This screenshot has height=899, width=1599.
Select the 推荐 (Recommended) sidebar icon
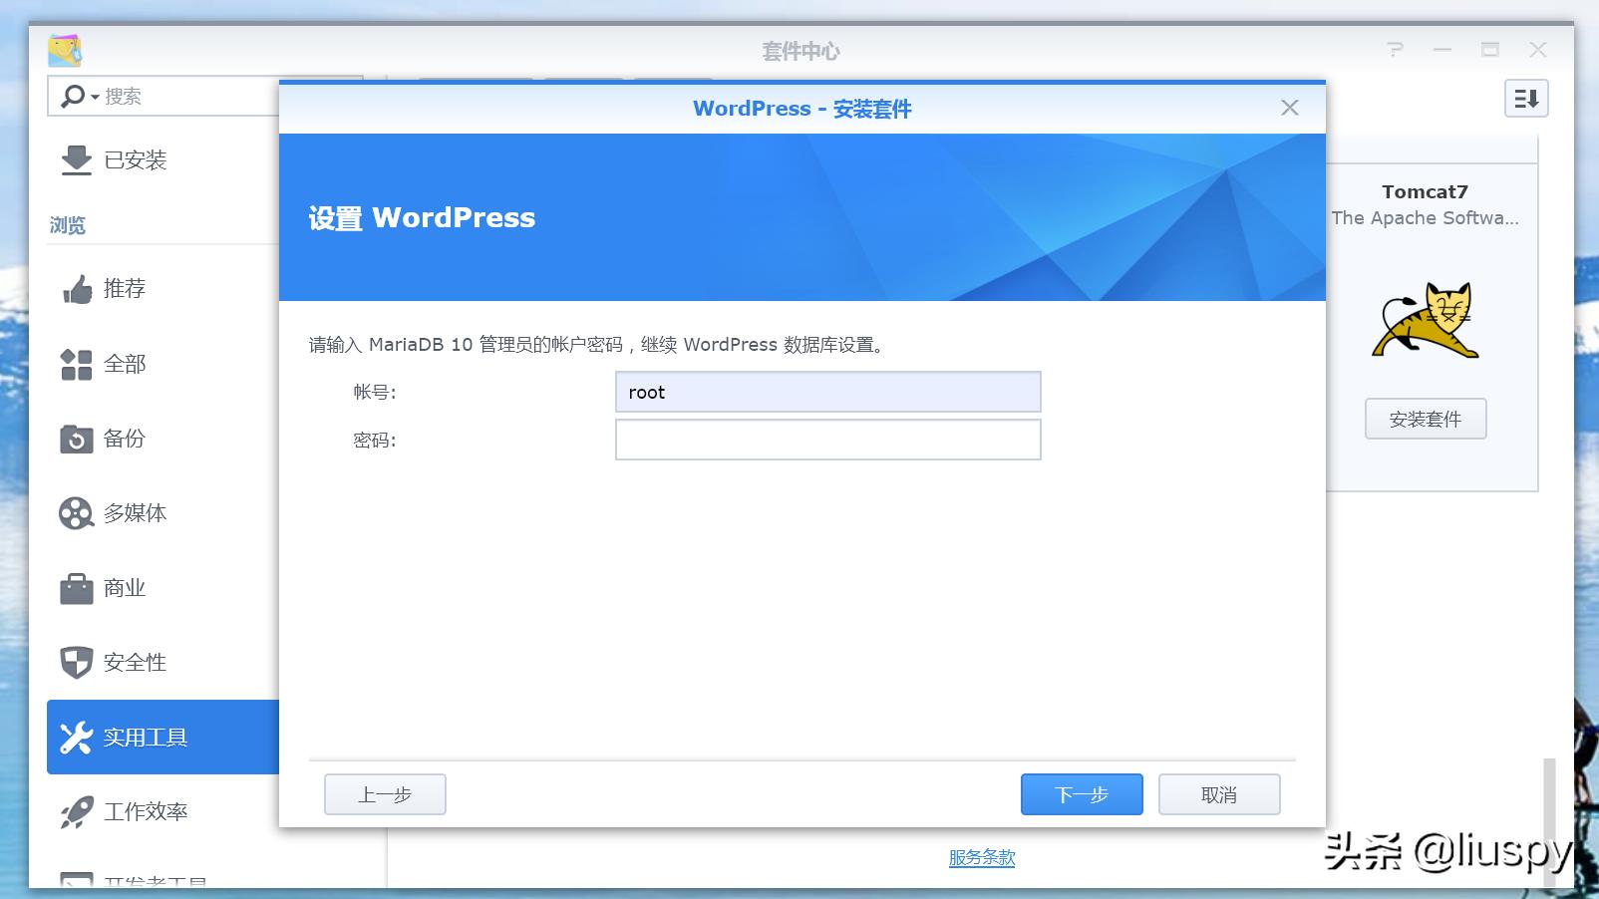(77, 289)
